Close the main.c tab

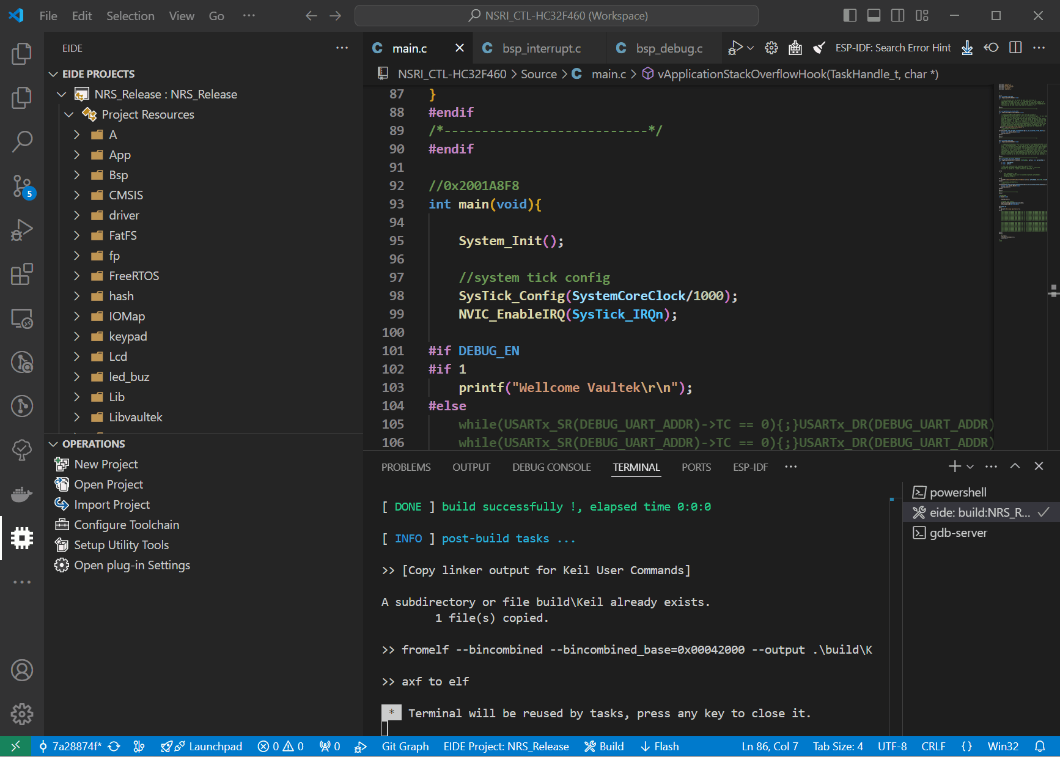point(460,48)
